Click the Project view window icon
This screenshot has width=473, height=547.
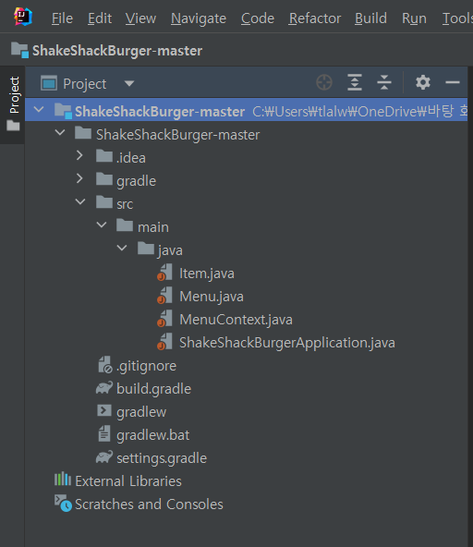coord(49,83)
